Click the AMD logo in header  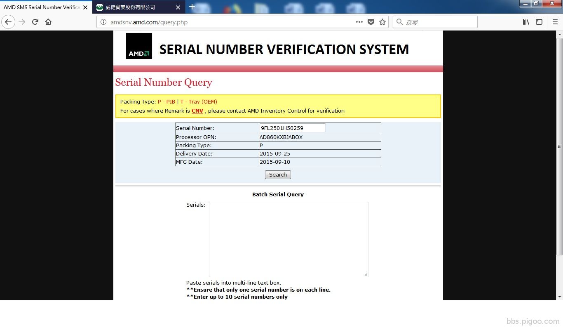pos(139,46)
